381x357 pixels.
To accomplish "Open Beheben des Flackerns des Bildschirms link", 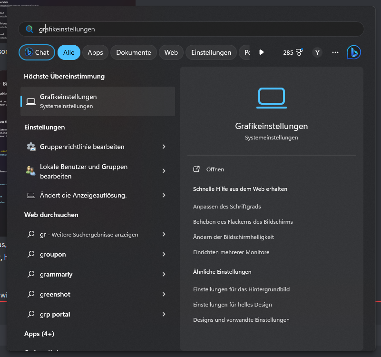I will click(243, 222).
